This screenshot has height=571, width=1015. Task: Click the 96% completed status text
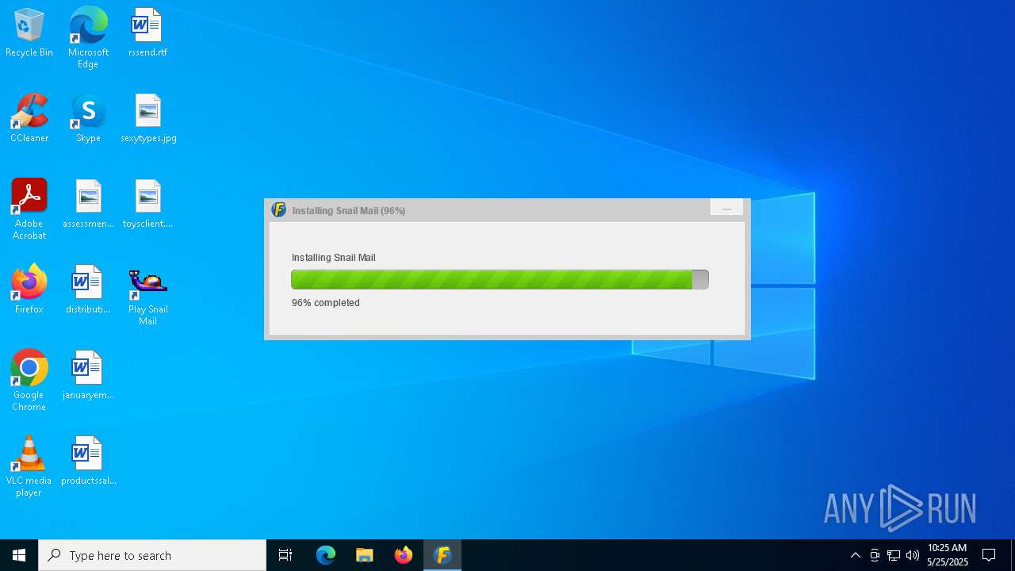(326, 303)
